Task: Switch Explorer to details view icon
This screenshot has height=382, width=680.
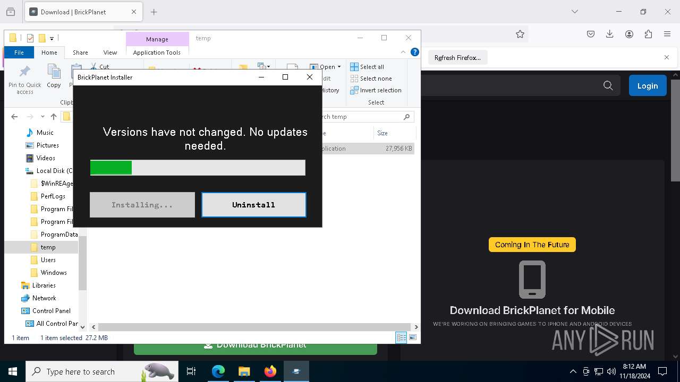Action: coord(401,337)
